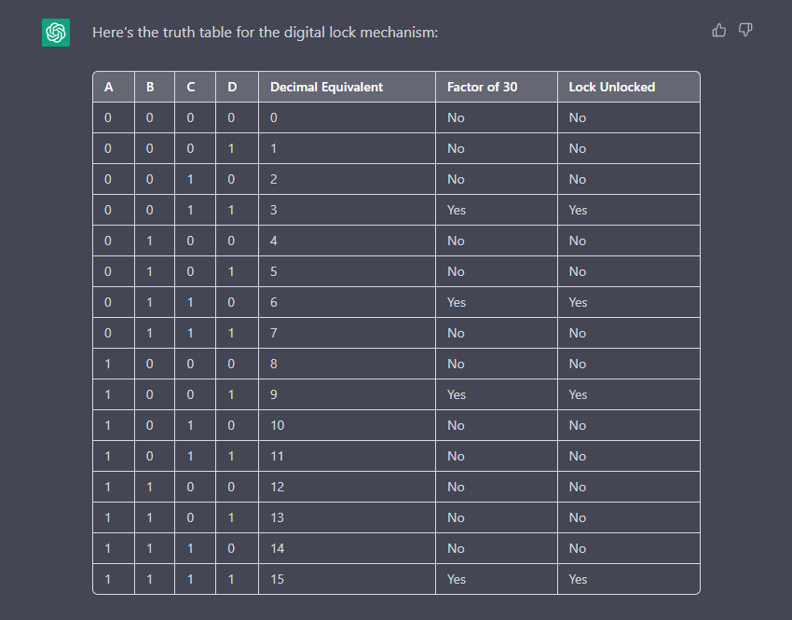Image resolution: width=792 pixels, height=620 pixels.
Task: Click the thumbs down icon
Action: 745,31
